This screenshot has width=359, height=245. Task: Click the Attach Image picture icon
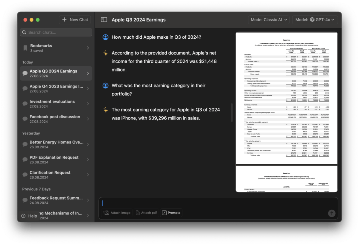point(106,213)
